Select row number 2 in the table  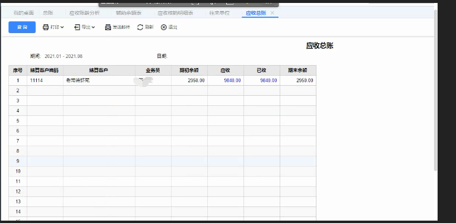point(18,91)
